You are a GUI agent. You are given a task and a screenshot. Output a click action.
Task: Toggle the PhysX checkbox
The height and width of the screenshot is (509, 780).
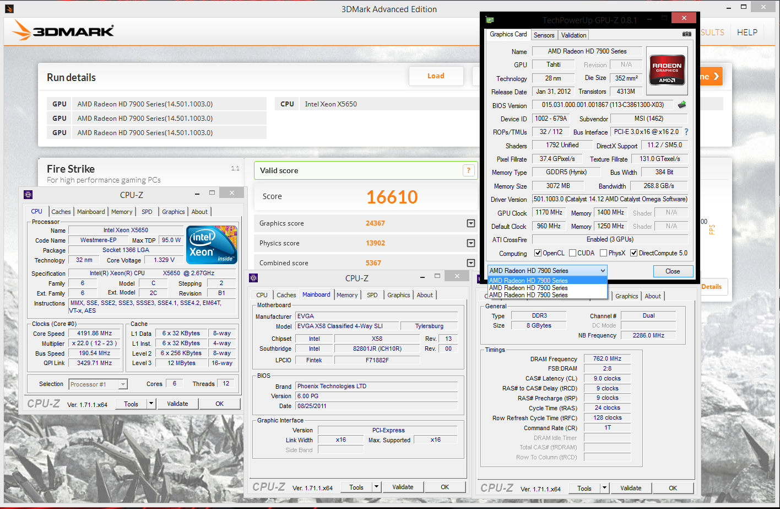pos(603,253)
